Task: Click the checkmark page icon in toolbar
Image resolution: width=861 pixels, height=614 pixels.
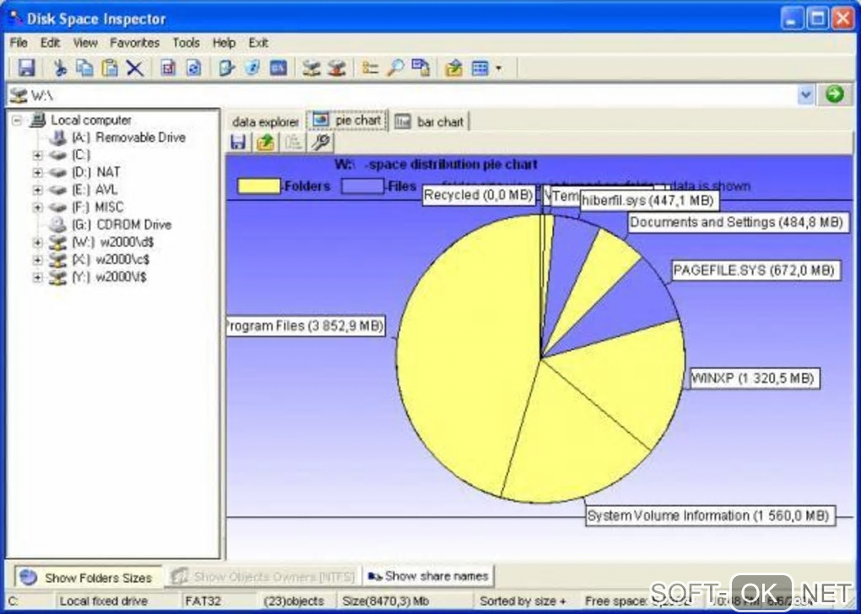Action: pos(168,68)
